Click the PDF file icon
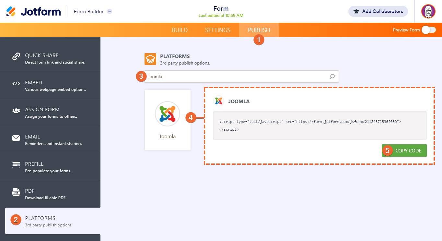442x241 pixels. pos(16,192)
